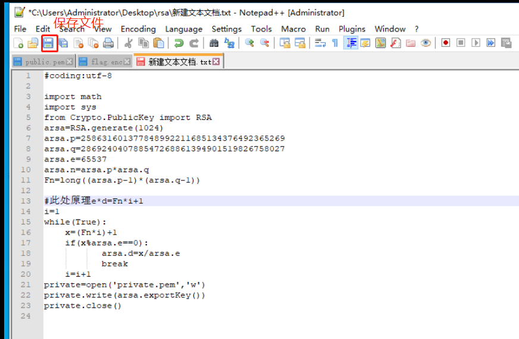Start macro recording with the red dot icon
519x339 pixels.
coord(445,43)
